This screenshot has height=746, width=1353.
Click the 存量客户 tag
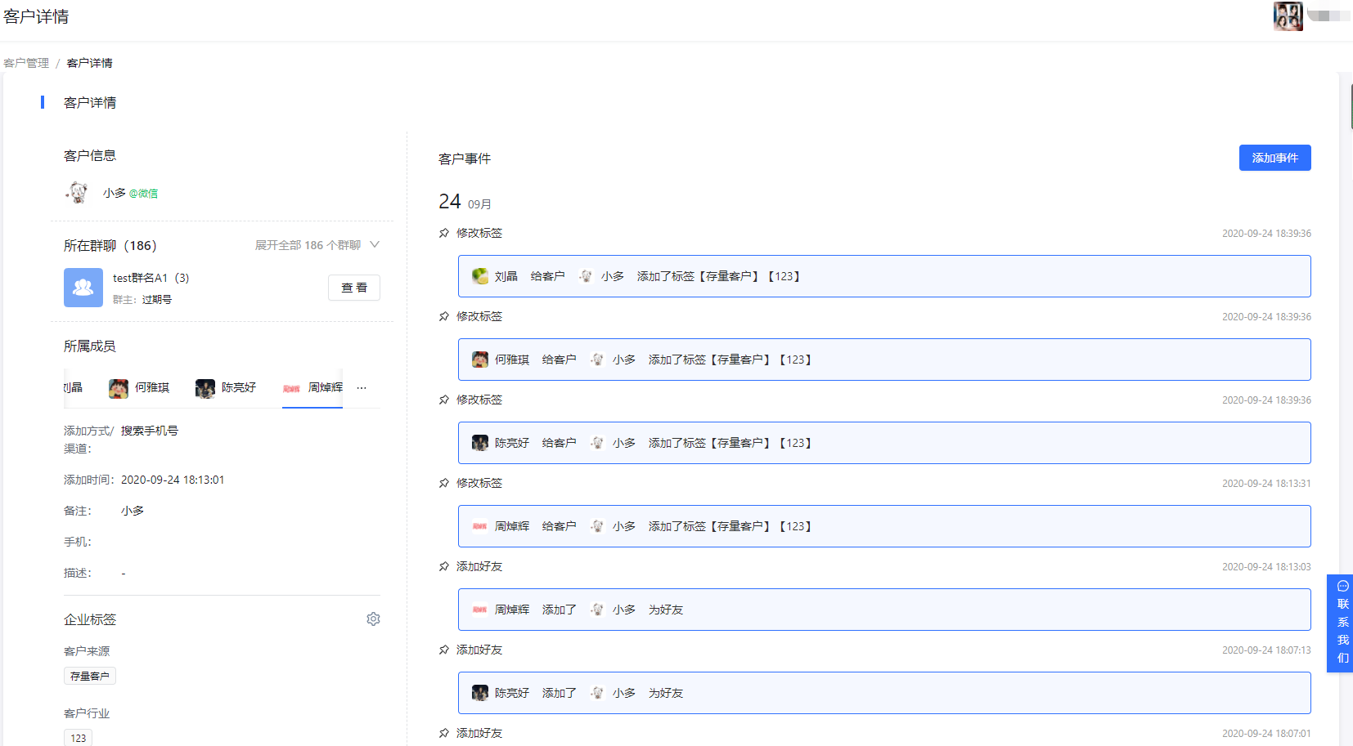pyautogui.click(x=90, y=676)
